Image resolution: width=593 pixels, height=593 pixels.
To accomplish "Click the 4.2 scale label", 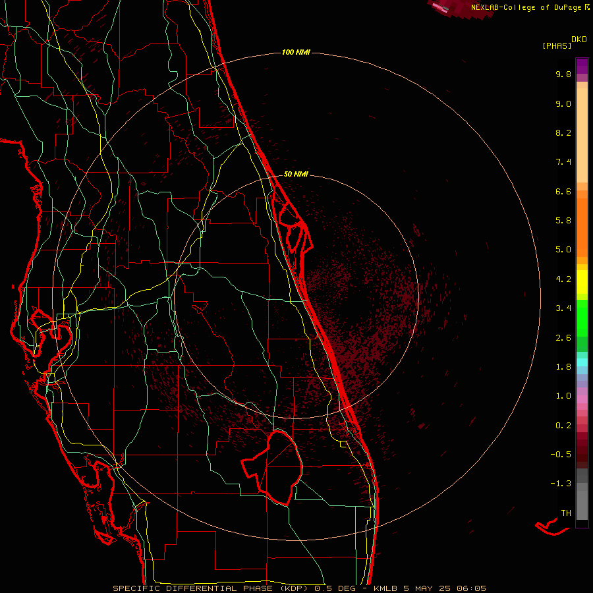I will [x=563, y=279].
